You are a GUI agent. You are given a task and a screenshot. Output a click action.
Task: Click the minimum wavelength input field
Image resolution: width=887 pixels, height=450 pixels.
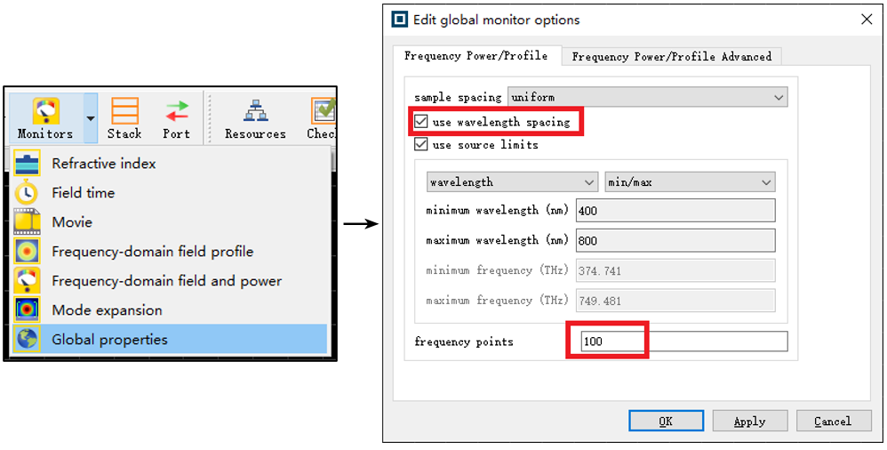675,211
